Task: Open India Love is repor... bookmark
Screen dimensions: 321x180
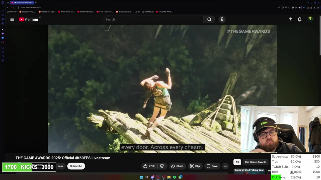Action: point(47,12)
